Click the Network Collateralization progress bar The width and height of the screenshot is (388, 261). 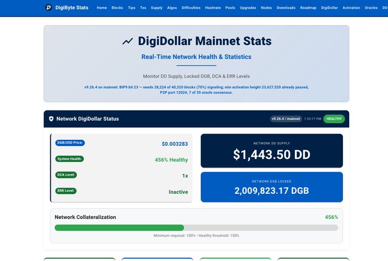click(x=196, y=227)
